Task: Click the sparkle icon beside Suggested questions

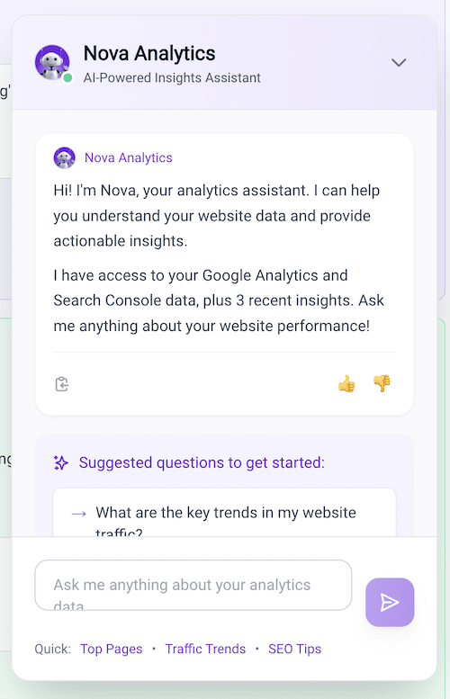Action: click(x=61, y=462)
